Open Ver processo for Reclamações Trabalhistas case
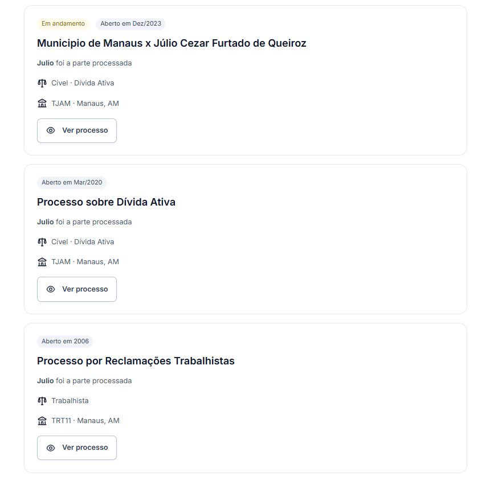The width and height of the screenshot is (494, 480). 77,448
